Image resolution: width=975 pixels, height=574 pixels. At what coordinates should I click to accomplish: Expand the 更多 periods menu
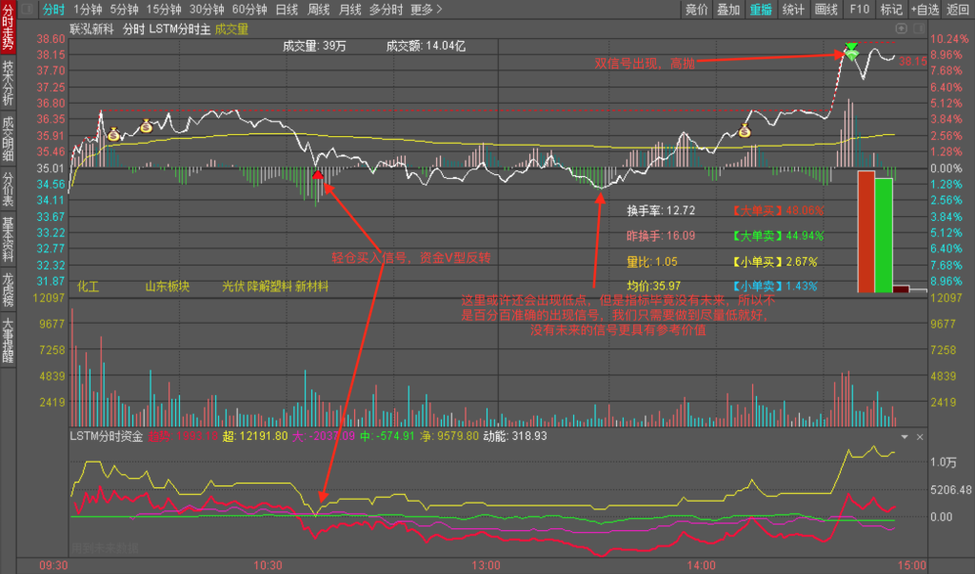[426, 10]
